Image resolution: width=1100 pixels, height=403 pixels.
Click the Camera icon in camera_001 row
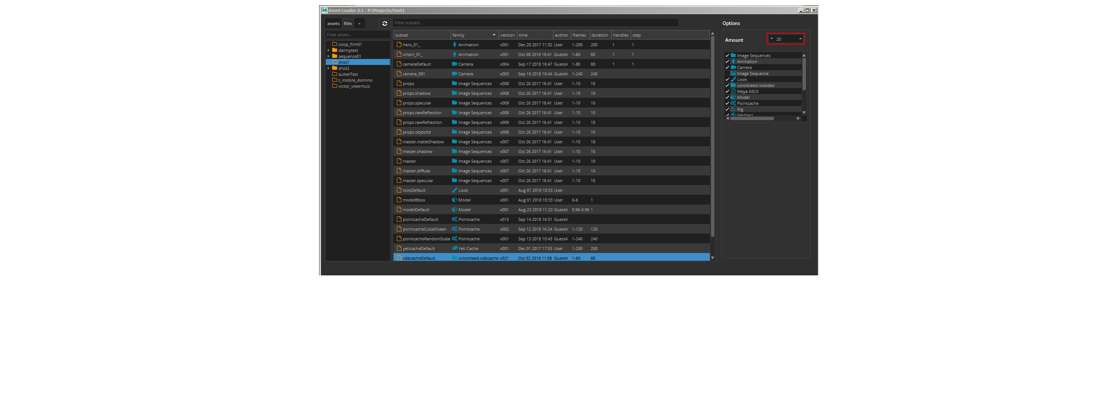coord(454,74)
